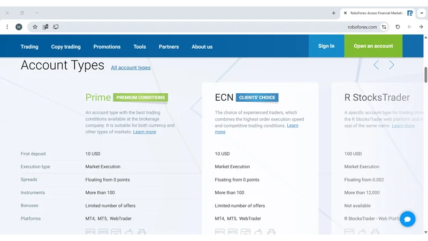Open the live chat bubble
This screenshot has width=428, height=241.
[408, 219]
